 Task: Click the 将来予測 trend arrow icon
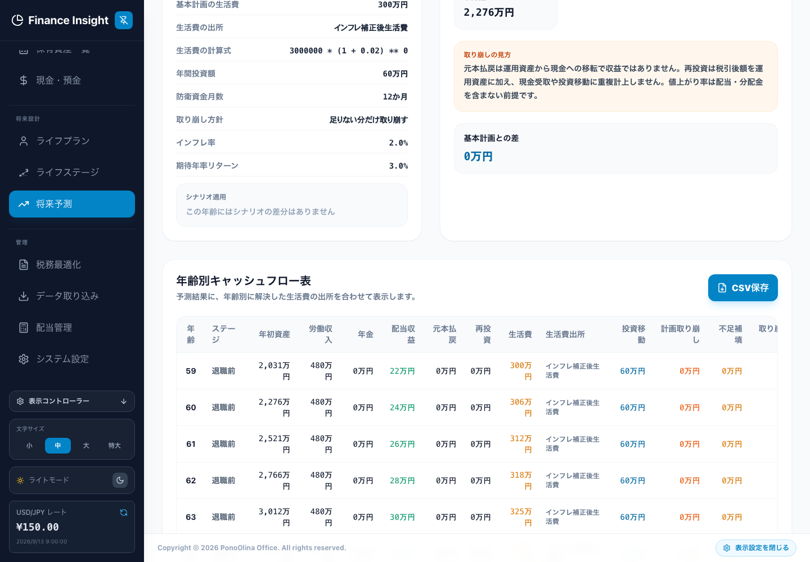click(x=24, y=204)
